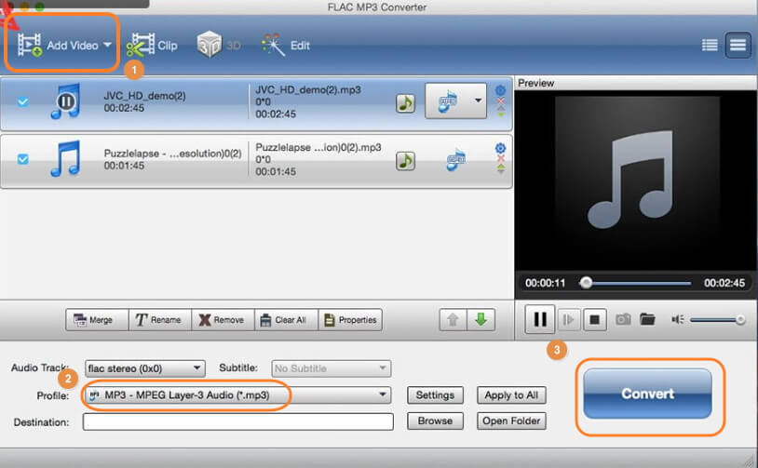Uncheck the Puzzlelapse file checkbox

click(23, 159)
